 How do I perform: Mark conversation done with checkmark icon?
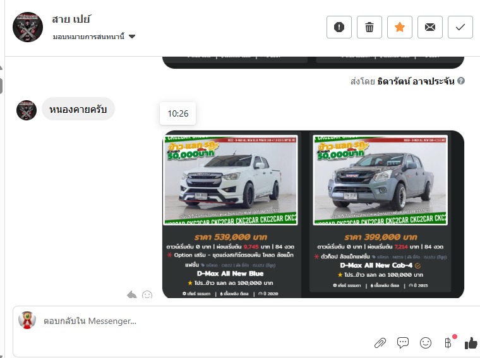coord(460,27)
